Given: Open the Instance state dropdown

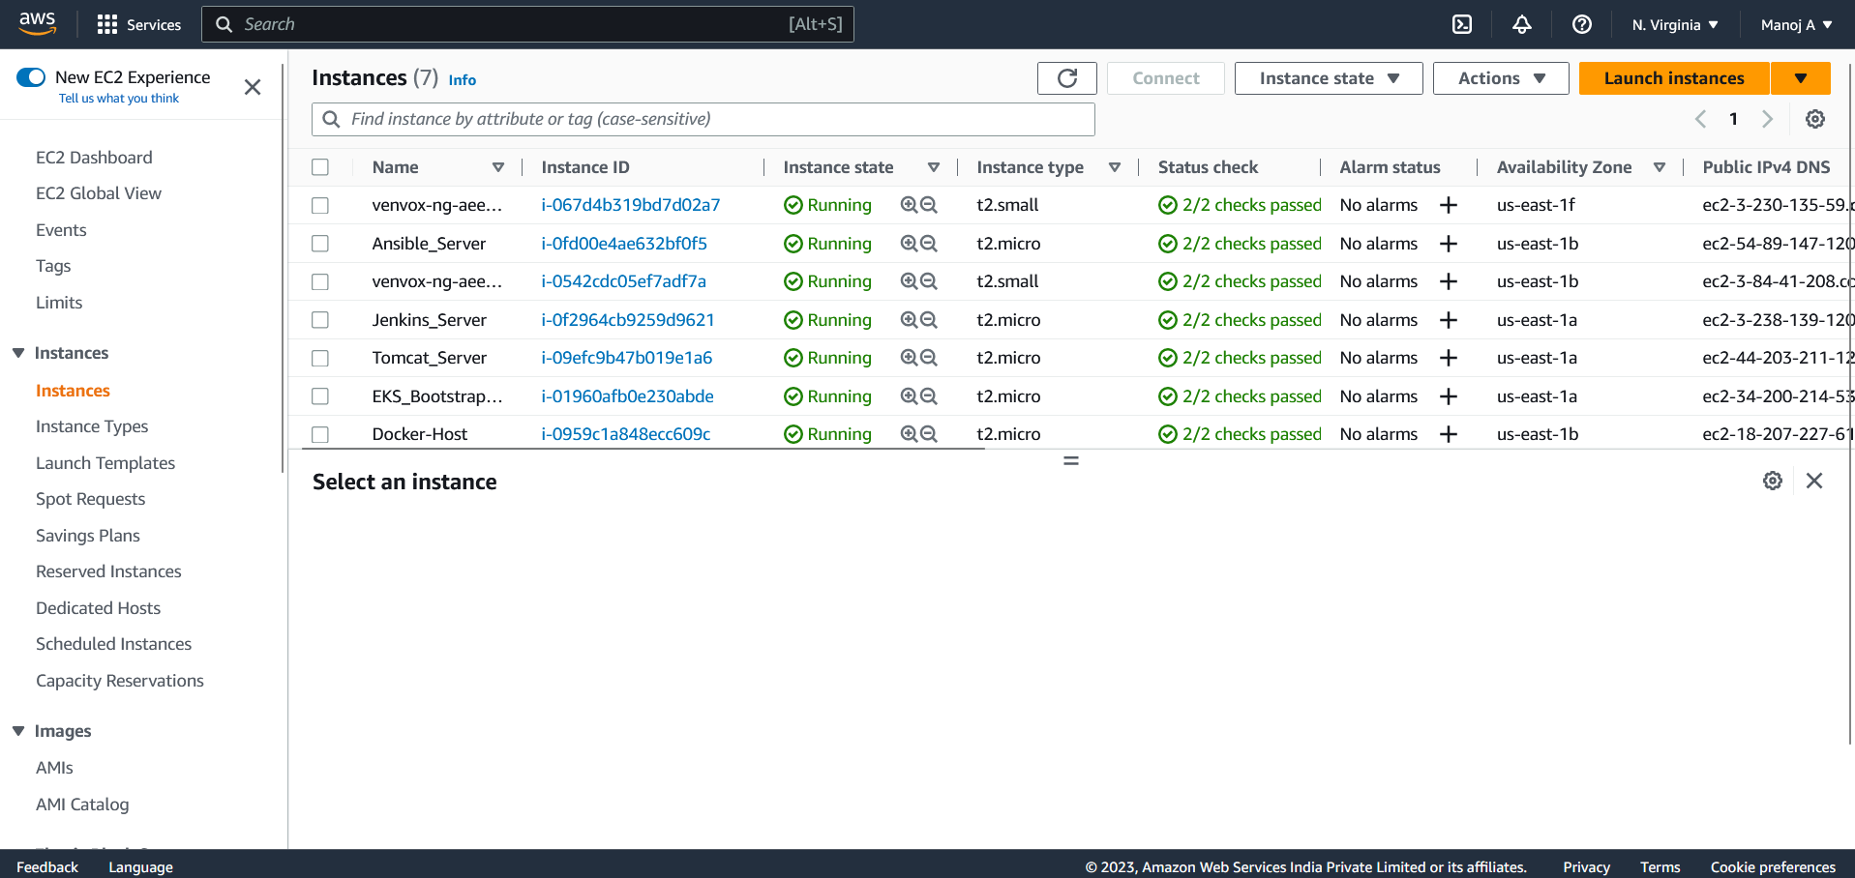Looking at the screenshot, I should (1328, 77).
